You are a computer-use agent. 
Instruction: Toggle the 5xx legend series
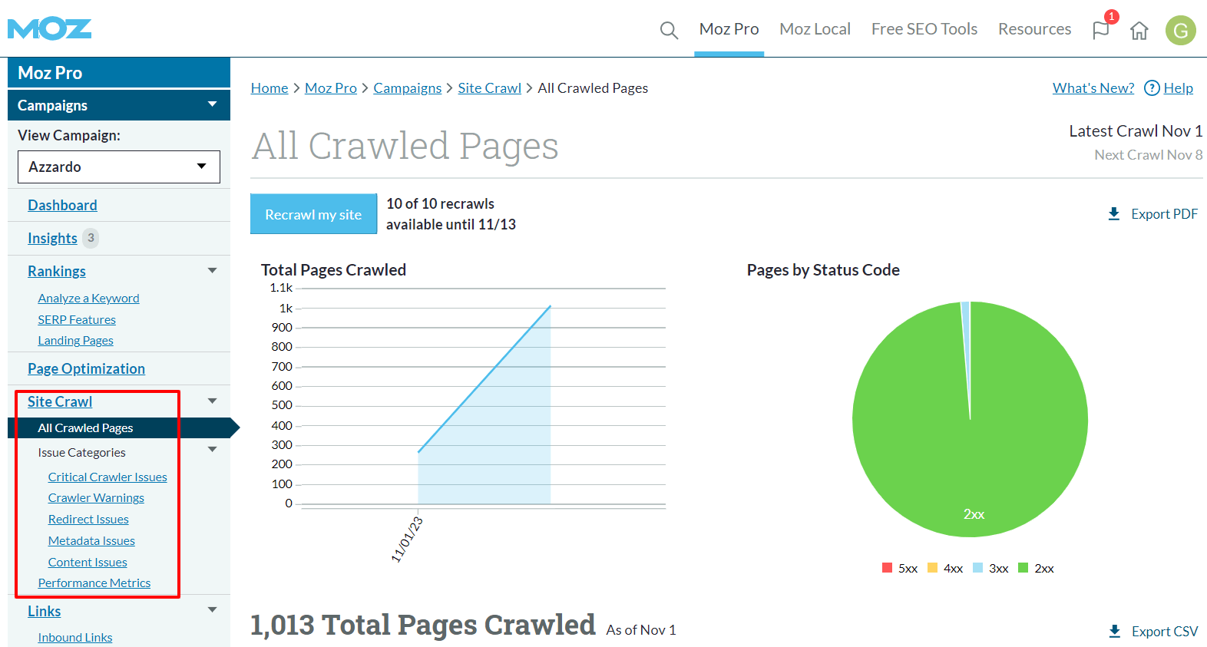pos(900,569)
